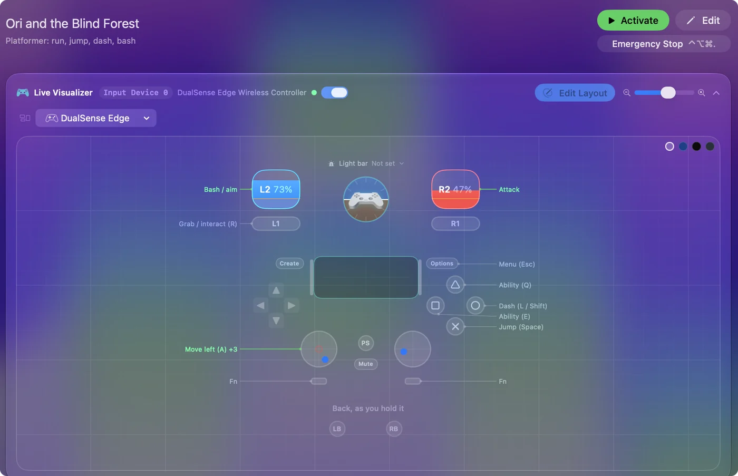The height and width of the screenshot is (476, 738).
Task: Select the black controller color option
Action: 696,147
